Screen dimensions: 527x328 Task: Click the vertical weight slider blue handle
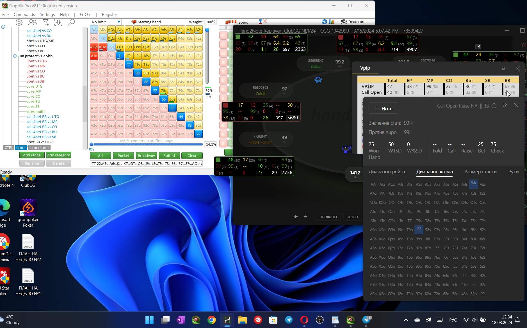(207, 30)
